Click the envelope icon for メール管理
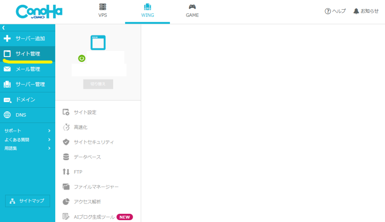The width and height of the screenshot is (385, 222). coord(7,69)
